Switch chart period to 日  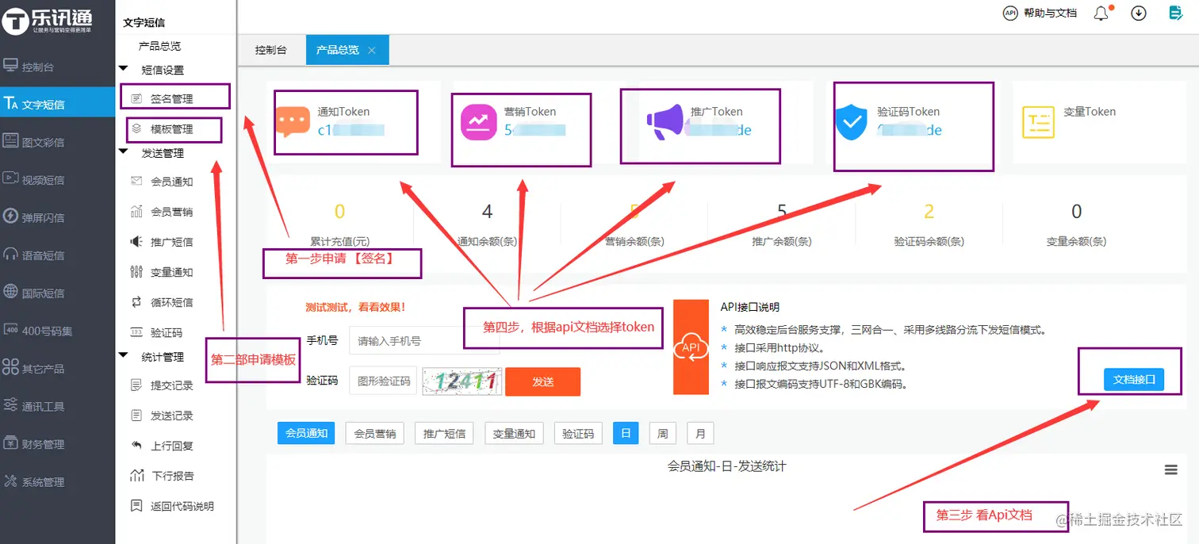(x=626, y=433)
